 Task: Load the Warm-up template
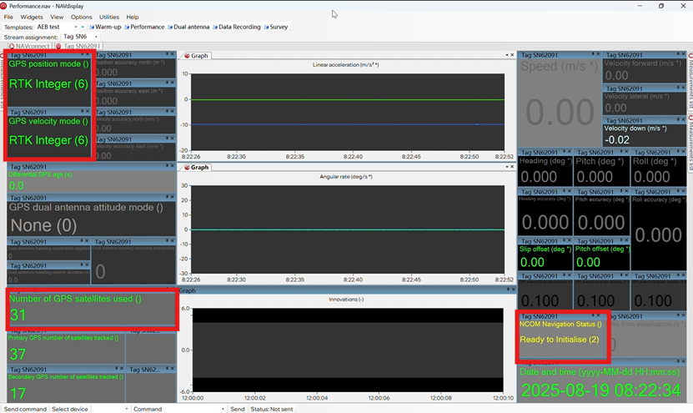tap(105, 27)
